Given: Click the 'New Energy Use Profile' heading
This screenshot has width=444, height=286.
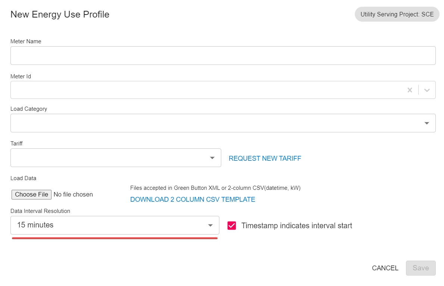Looking at the screenshot, I should pos(60,15).
